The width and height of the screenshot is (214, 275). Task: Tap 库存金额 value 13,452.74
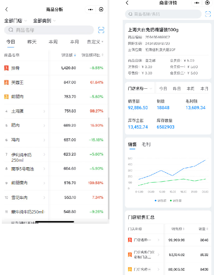(x=138, y=127)
